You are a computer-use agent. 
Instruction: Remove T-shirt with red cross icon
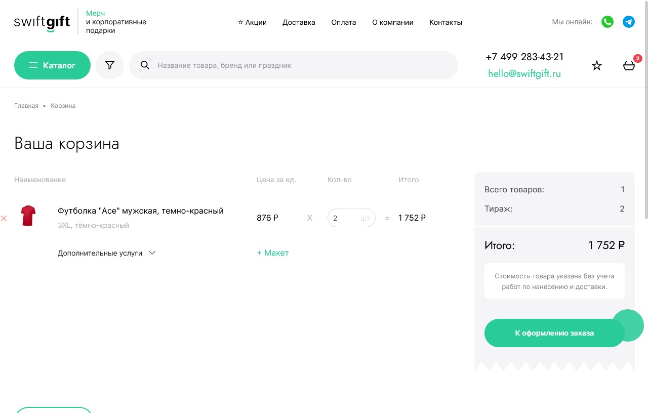tap(4, 219)
